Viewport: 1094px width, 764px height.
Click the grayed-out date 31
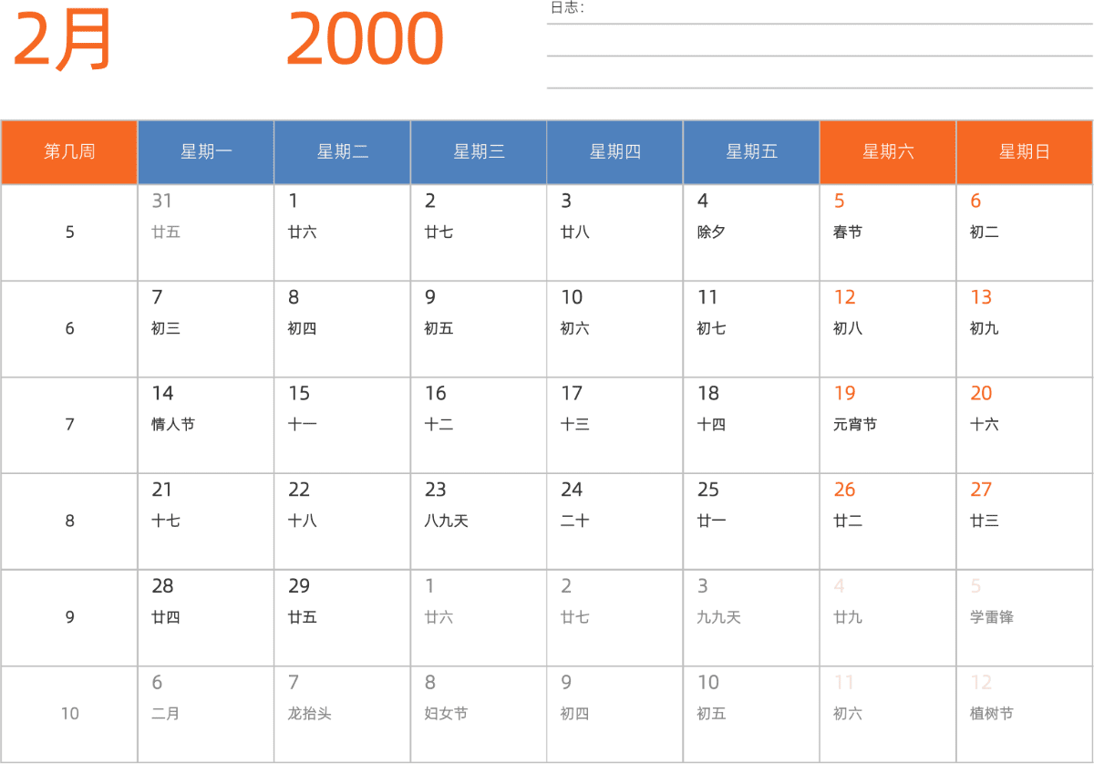(x=162, y=201)
